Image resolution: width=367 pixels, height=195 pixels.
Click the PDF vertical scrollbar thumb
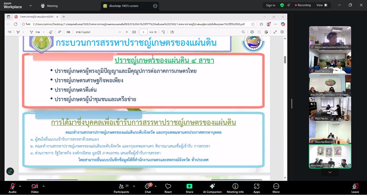tap(285, 59)
